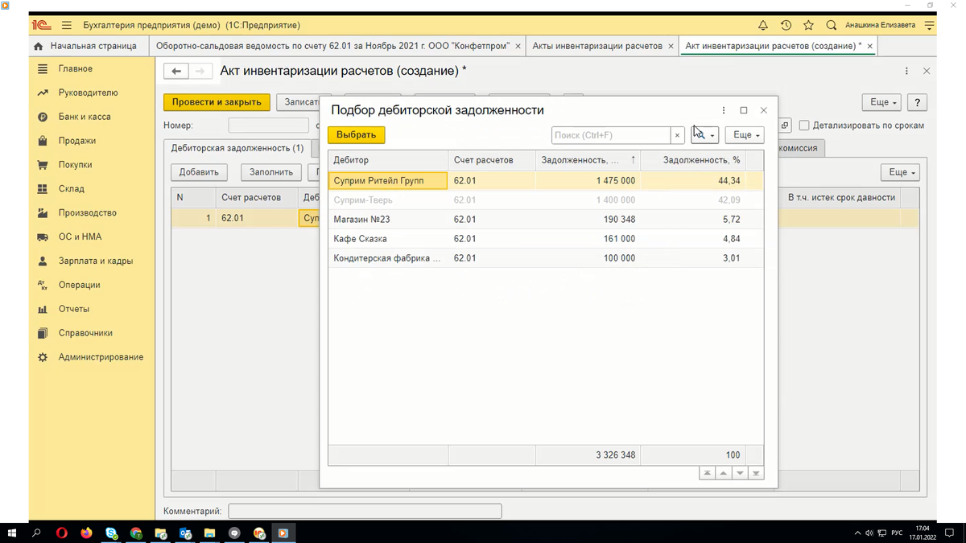This screenshot has height=543, width=966.
Task: Open help with the question mark button
Action: point(917,102)
